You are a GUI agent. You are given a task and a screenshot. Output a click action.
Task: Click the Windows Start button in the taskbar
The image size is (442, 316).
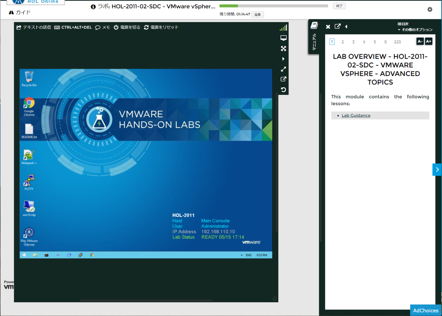point(24,255)
